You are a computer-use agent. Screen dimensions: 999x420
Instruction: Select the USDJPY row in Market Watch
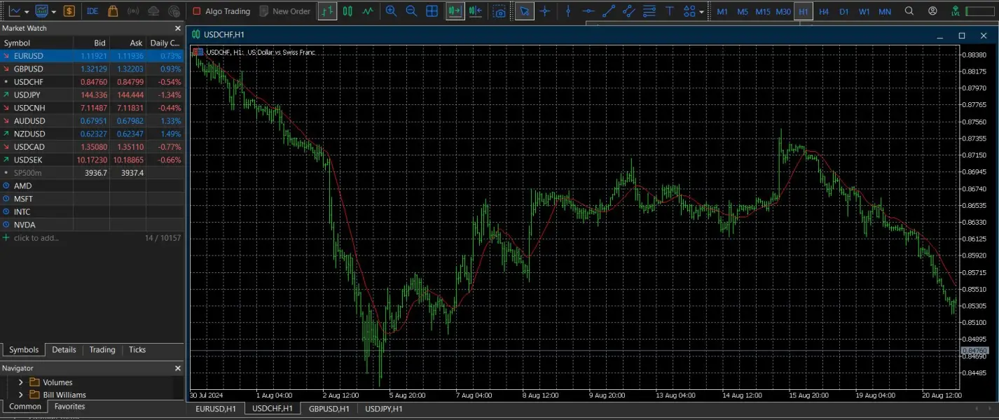pos(28,94)
